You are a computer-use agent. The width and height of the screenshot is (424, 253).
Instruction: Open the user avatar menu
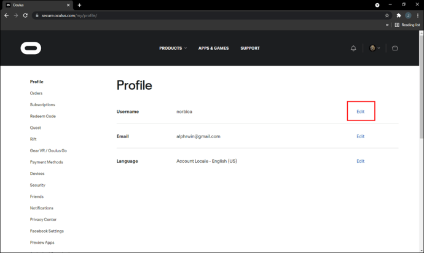click(374, 48)
